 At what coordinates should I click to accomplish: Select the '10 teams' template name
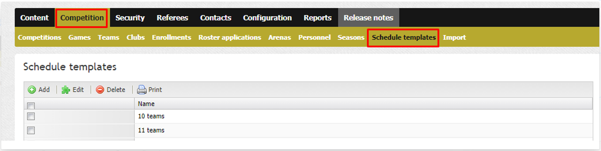151,116
